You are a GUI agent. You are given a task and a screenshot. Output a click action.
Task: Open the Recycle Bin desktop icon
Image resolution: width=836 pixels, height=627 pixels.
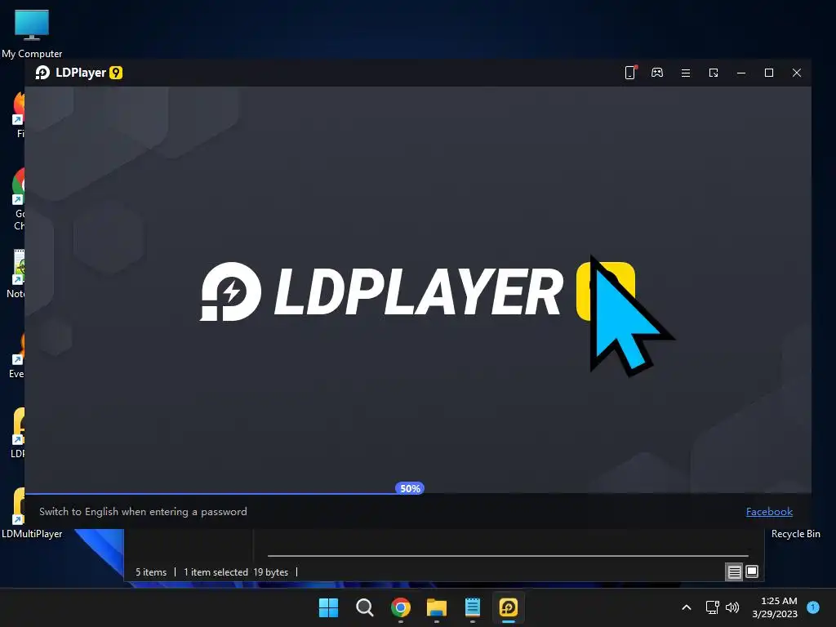(795, 534)
